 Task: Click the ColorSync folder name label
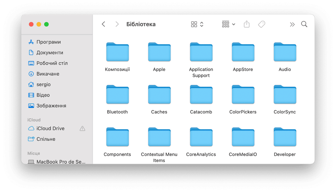point(285,112)
